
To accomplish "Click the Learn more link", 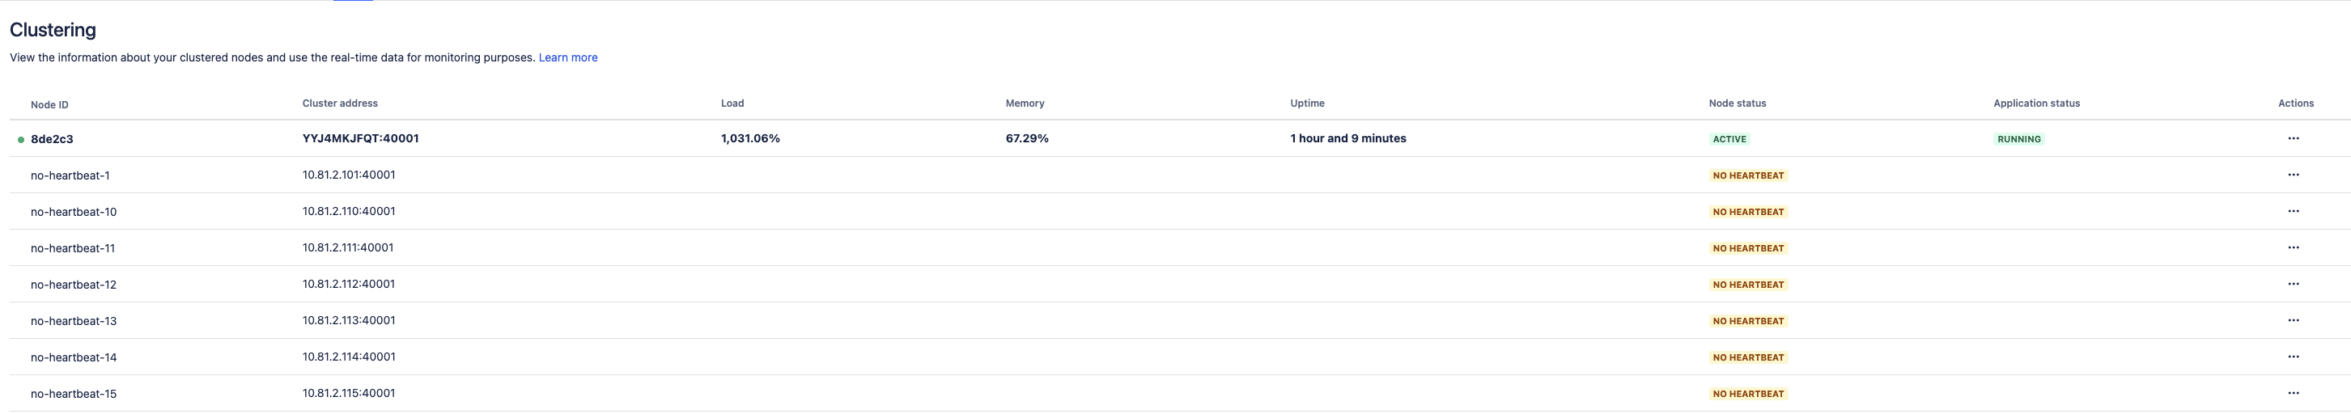I will (567, 57).
